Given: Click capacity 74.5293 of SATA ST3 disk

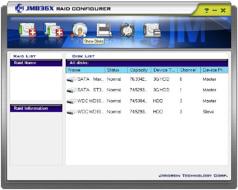Looking at the screenshot, I should [138, 90].
